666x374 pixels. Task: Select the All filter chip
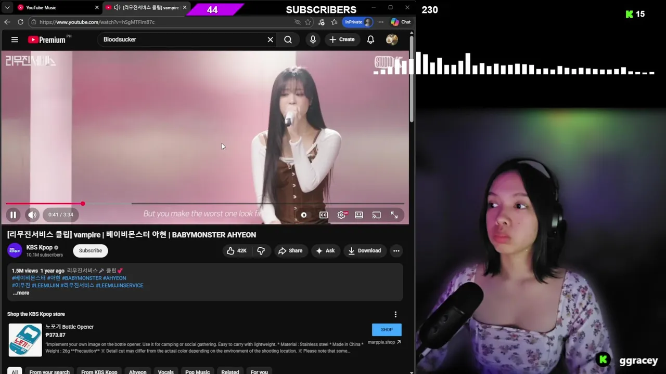15,371
